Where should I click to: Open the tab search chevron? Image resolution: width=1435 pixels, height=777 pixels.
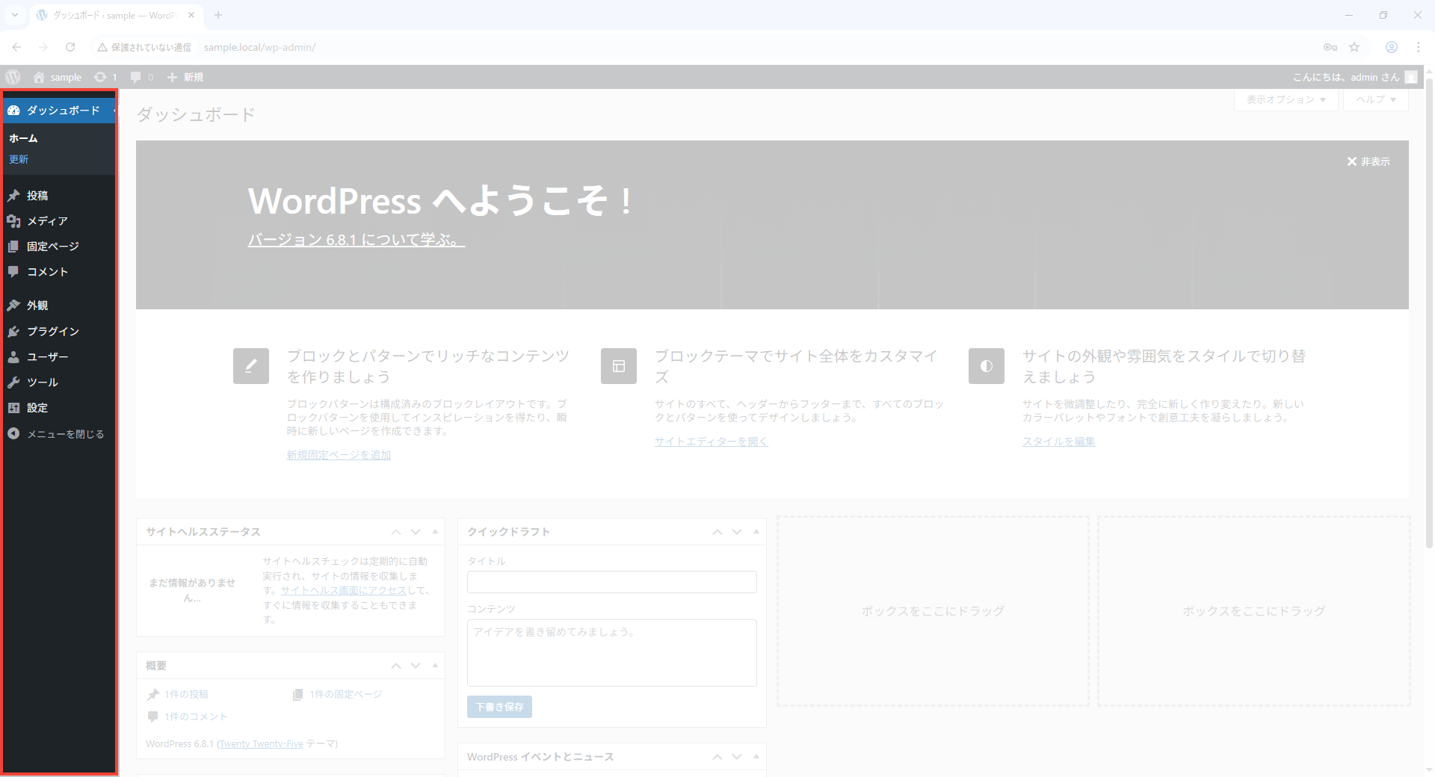(x=14, y=15)
